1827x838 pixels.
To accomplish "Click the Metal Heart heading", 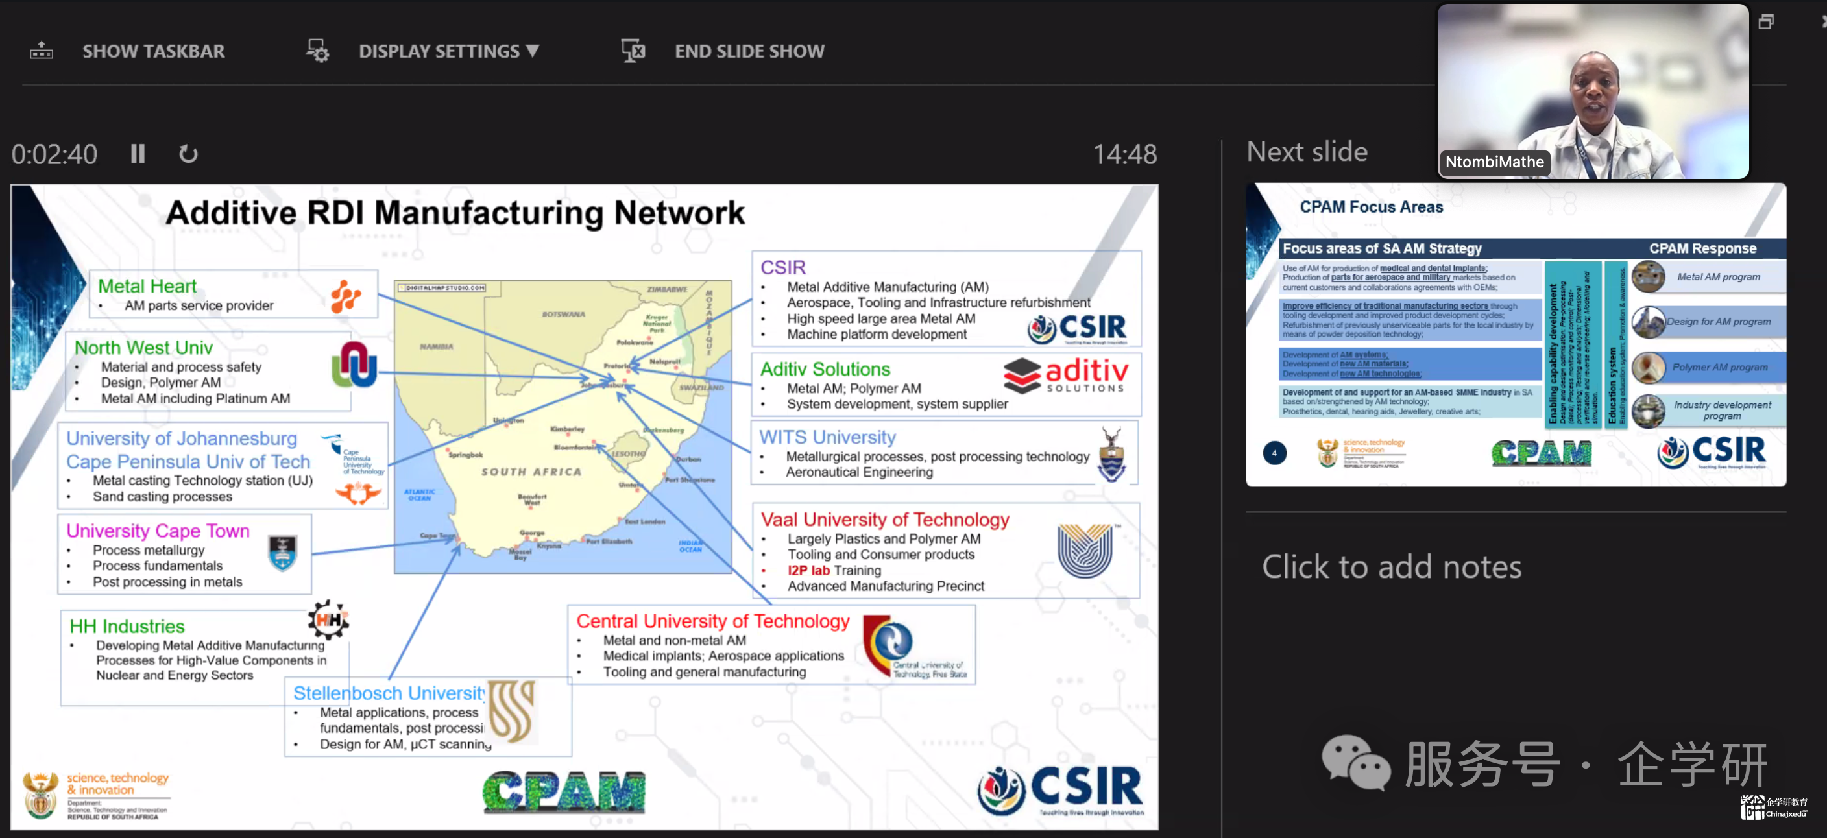I will pyautogui.click(x=147, y=286).
